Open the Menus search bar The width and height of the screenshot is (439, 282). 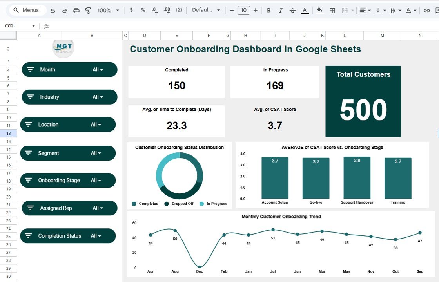[x=27, y=10]
